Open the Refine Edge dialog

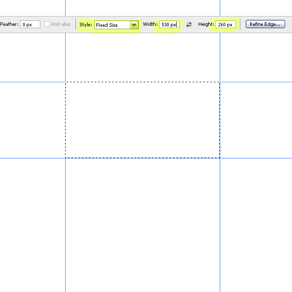click(x=265, y=24)
